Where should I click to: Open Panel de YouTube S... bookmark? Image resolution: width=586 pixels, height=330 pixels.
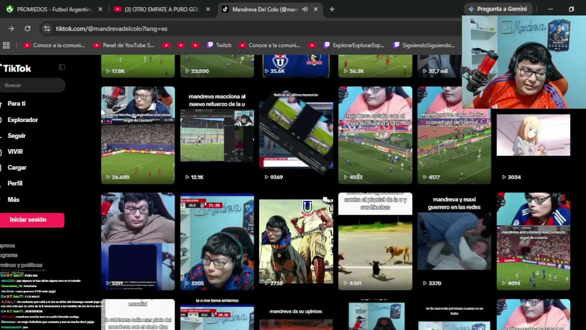tap(124, 45)
